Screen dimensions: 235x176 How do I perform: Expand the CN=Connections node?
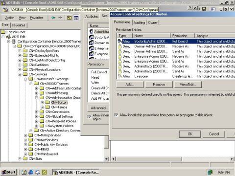[x=37, y=112]
